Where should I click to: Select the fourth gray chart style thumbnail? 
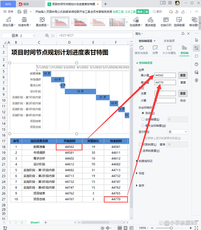[x=117, y=22]
